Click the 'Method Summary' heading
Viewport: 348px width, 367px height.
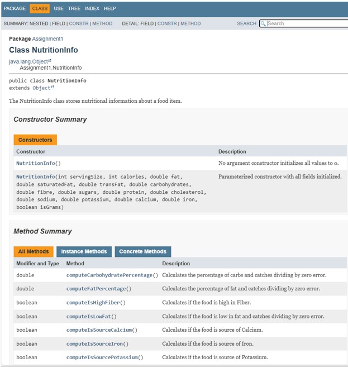point(42,231)
